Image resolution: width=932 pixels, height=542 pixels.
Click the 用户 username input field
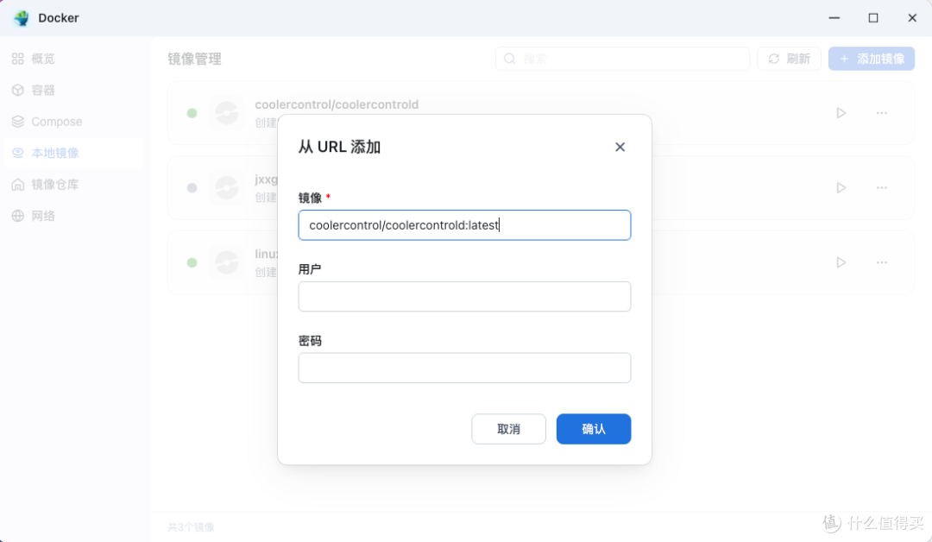[464, 296]
